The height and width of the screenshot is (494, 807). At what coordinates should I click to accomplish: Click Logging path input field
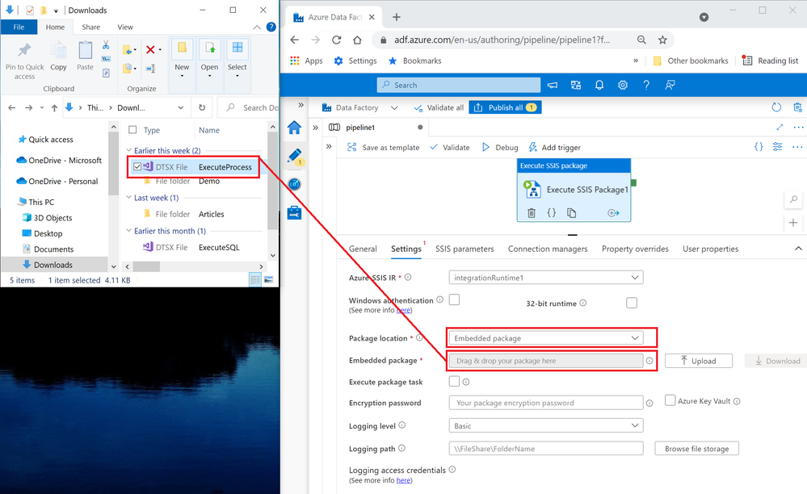(545, 449)
